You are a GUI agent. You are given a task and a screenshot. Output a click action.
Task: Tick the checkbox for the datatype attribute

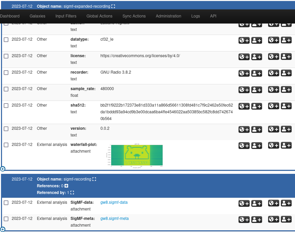[x=6, y=40]
